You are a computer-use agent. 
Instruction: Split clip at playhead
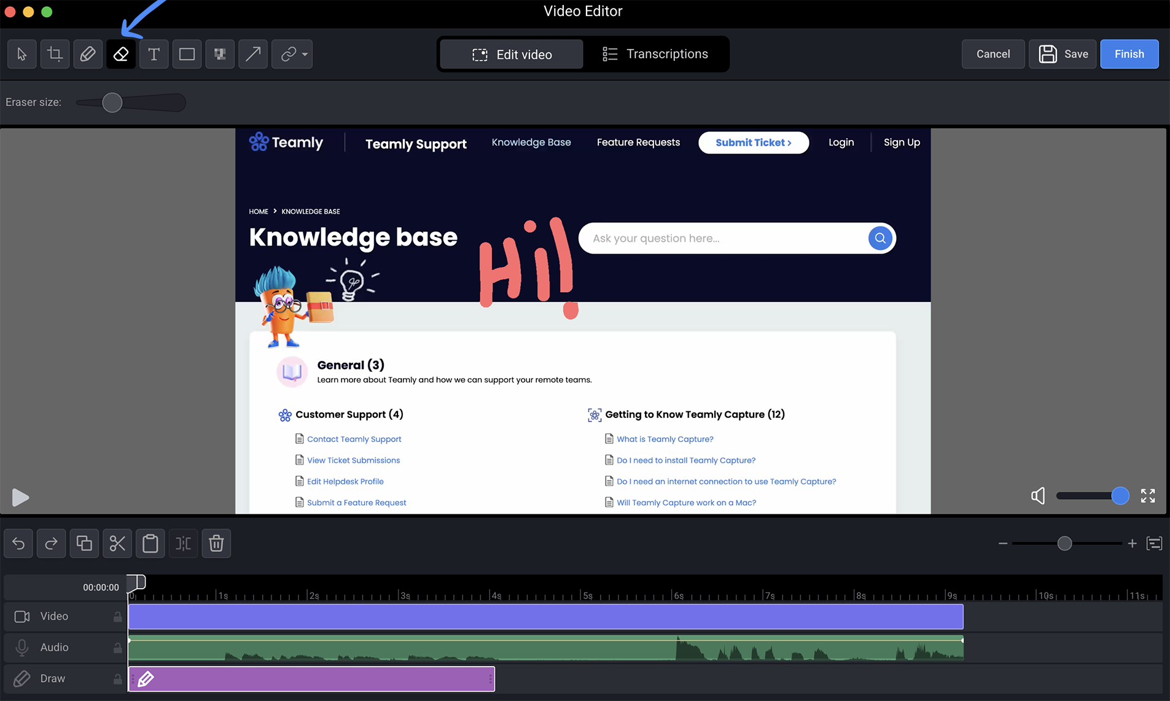[183, 543]
